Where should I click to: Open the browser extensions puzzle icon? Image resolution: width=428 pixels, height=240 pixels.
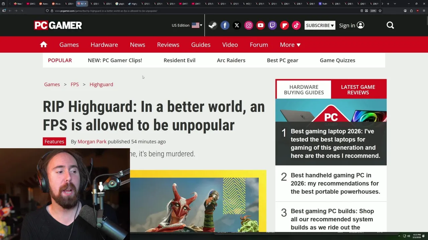(x=411, y=11)
